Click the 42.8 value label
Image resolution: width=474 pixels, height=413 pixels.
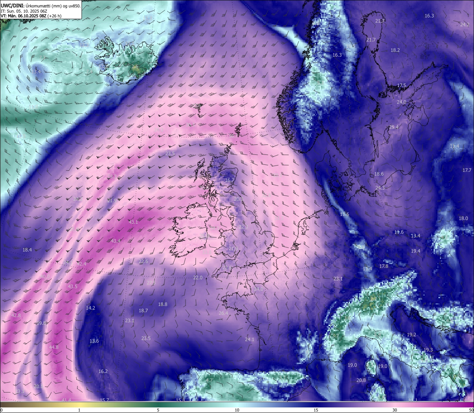(x=16, y=316)
